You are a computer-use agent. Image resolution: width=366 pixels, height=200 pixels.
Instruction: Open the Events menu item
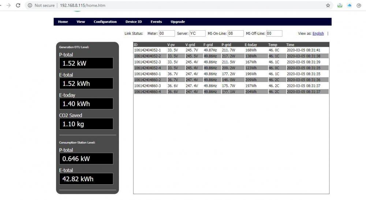(156, 22)
